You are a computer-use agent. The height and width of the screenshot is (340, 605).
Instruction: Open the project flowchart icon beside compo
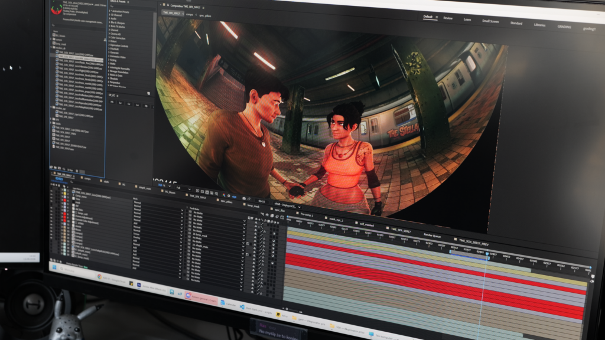[105, 40]
